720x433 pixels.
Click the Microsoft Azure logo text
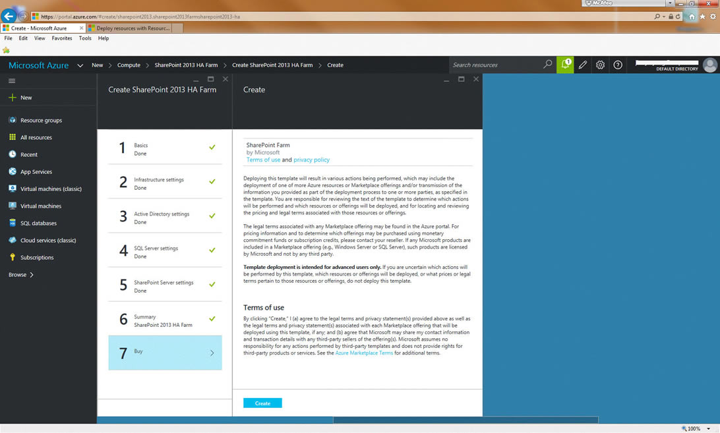[38, 65]
